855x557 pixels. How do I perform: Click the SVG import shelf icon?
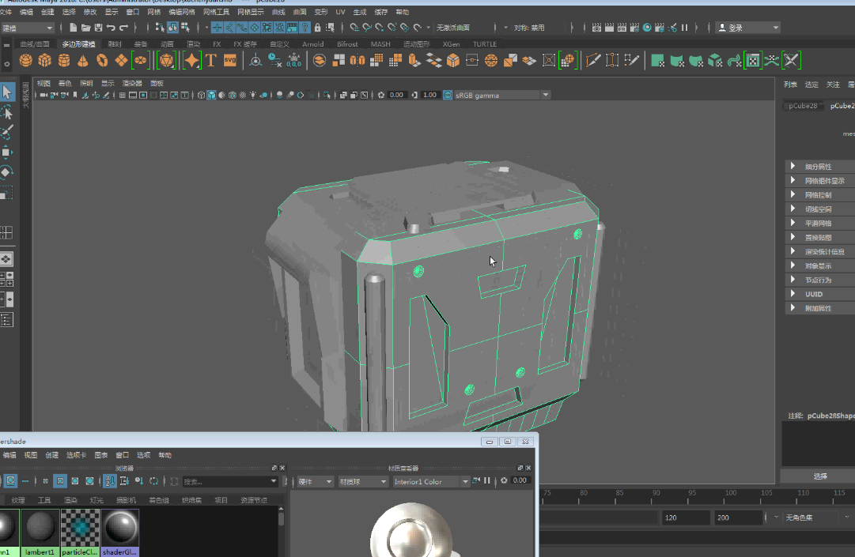pos(230,60)
